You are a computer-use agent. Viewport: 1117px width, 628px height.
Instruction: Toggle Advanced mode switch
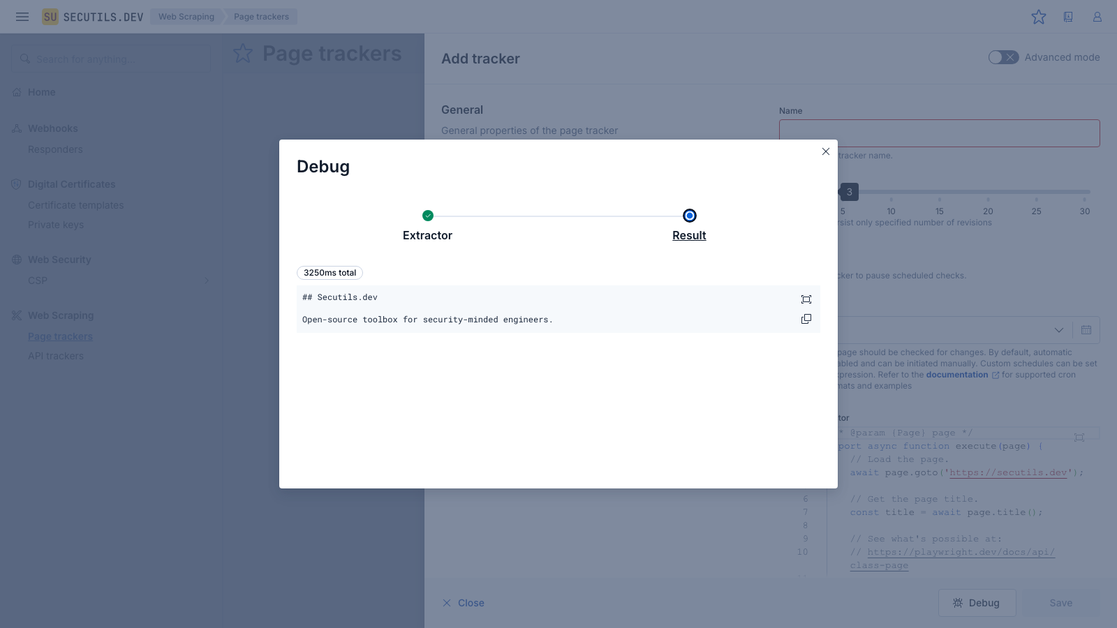point(1003,57)
